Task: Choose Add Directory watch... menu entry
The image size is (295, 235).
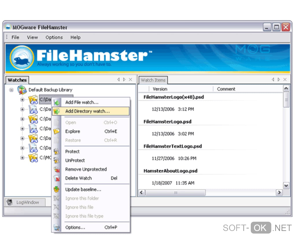Action: [x=91, y=111]
